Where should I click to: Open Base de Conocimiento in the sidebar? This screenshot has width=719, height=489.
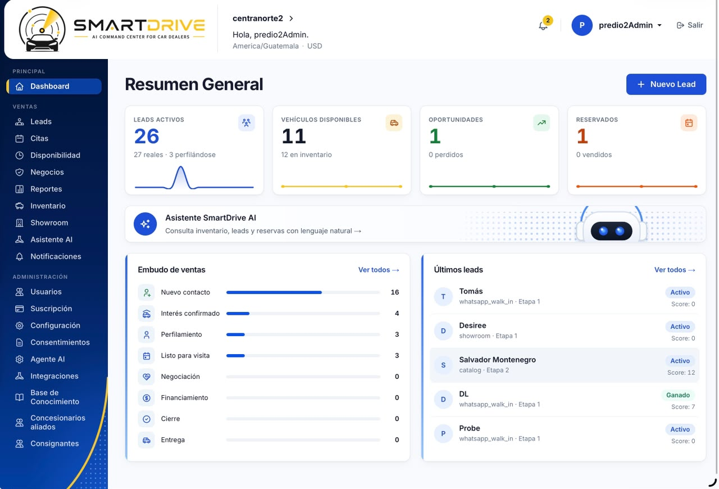pos(54,397)
